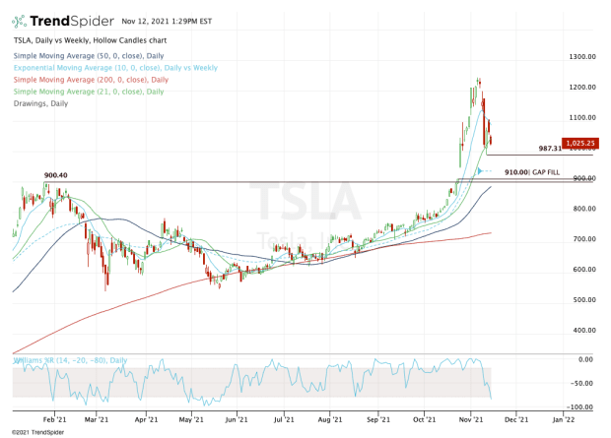The height and width of the screenshot is (438, 611).
Task: Select the timestamp 'Nov 12, 2021 1:29PM EST'
Action: pos(167,21)
